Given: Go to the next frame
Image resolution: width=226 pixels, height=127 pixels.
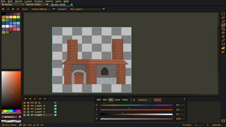Looking at the screenshot, I should pyautogui.click(x=40, y=99).
